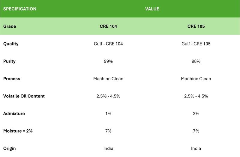240x157 pixels.
Task: Select the 7% moisture under CRE 104
Action: click(x=108, y=131)
